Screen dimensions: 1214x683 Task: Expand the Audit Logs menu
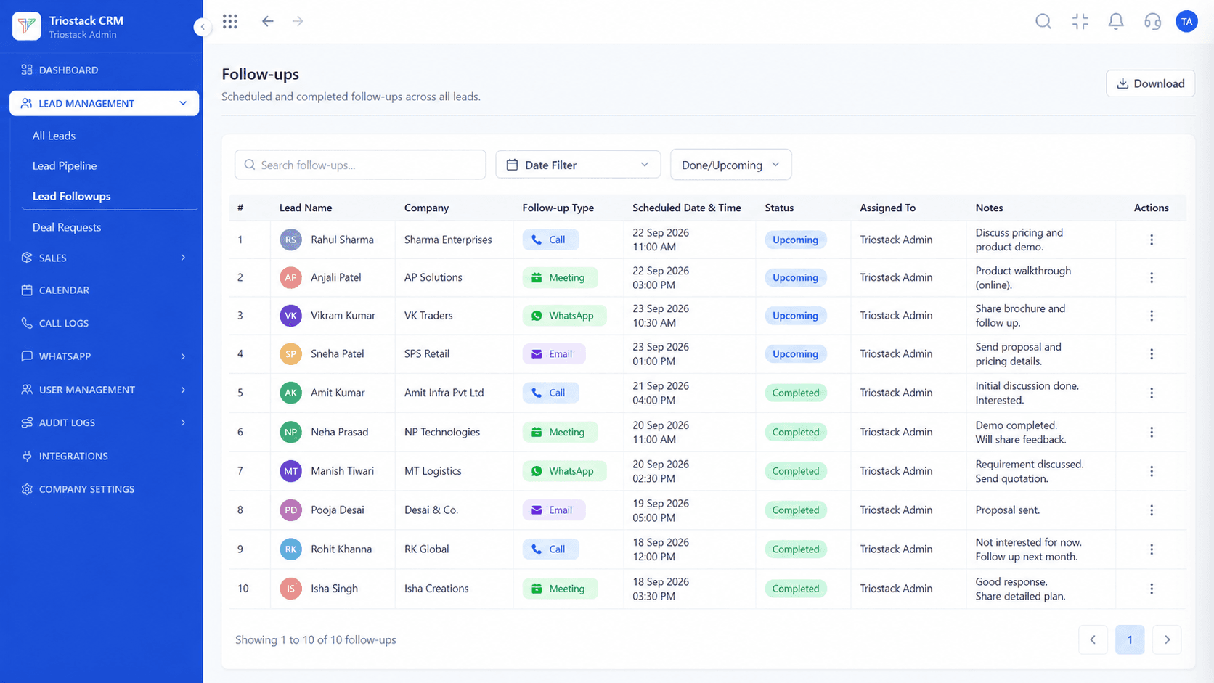[x=104, y=422]
